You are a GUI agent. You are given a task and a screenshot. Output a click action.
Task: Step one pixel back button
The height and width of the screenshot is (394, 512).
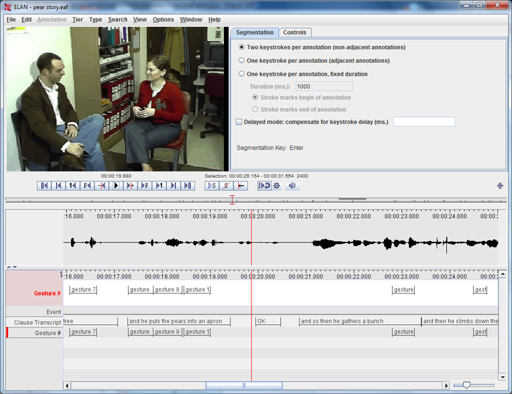tap(101, 185)
